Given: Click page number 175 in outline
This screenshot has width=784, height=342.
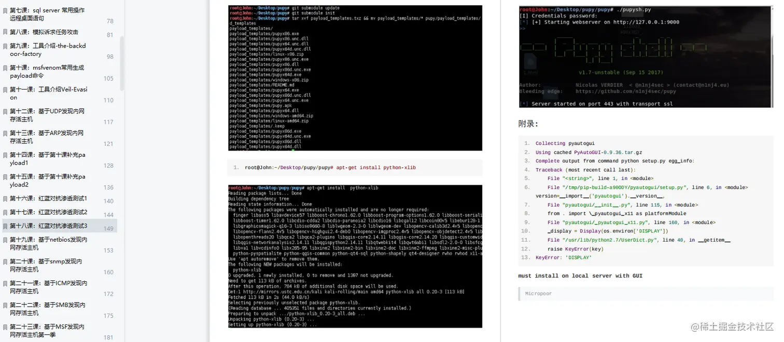Looking at the screenshot, I should point(108,316).
